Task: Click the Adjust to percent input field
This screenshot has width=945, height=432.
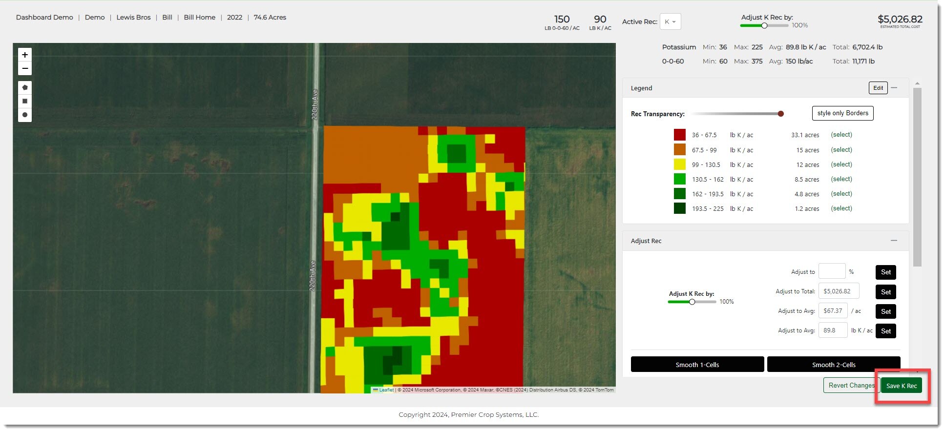Action: tap(831, 271)
